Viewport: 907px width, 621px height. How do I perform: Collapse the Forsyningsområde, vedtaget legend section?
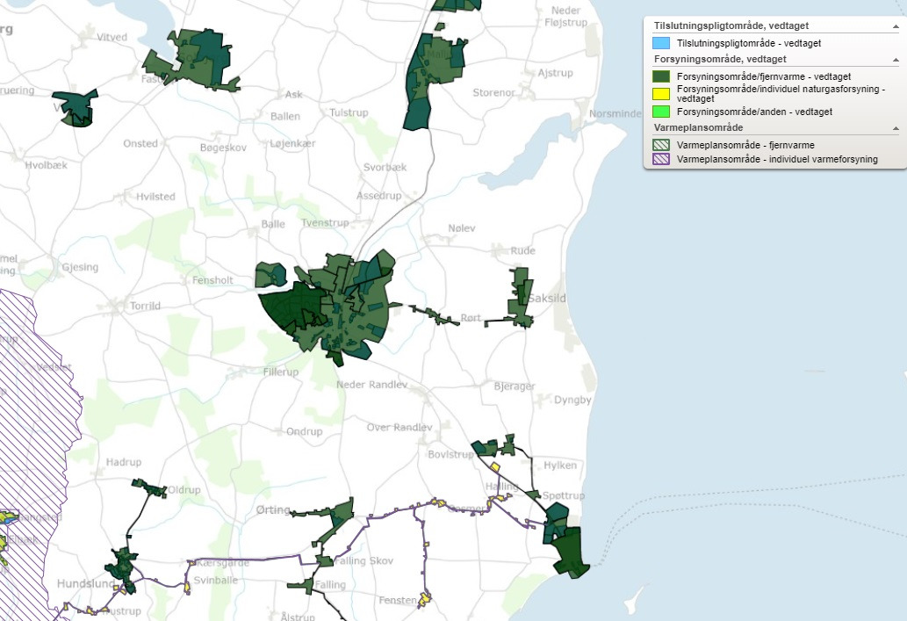click(896, 59)
